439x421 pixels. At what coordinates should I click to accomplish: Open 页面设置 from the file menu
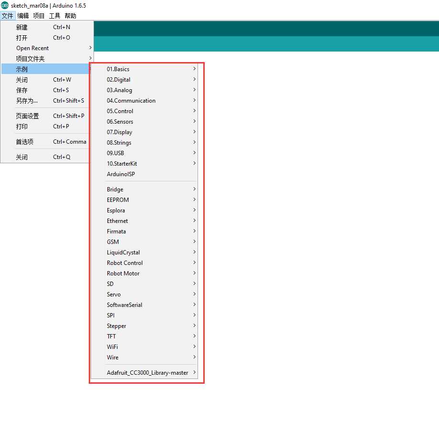[46, 116]
